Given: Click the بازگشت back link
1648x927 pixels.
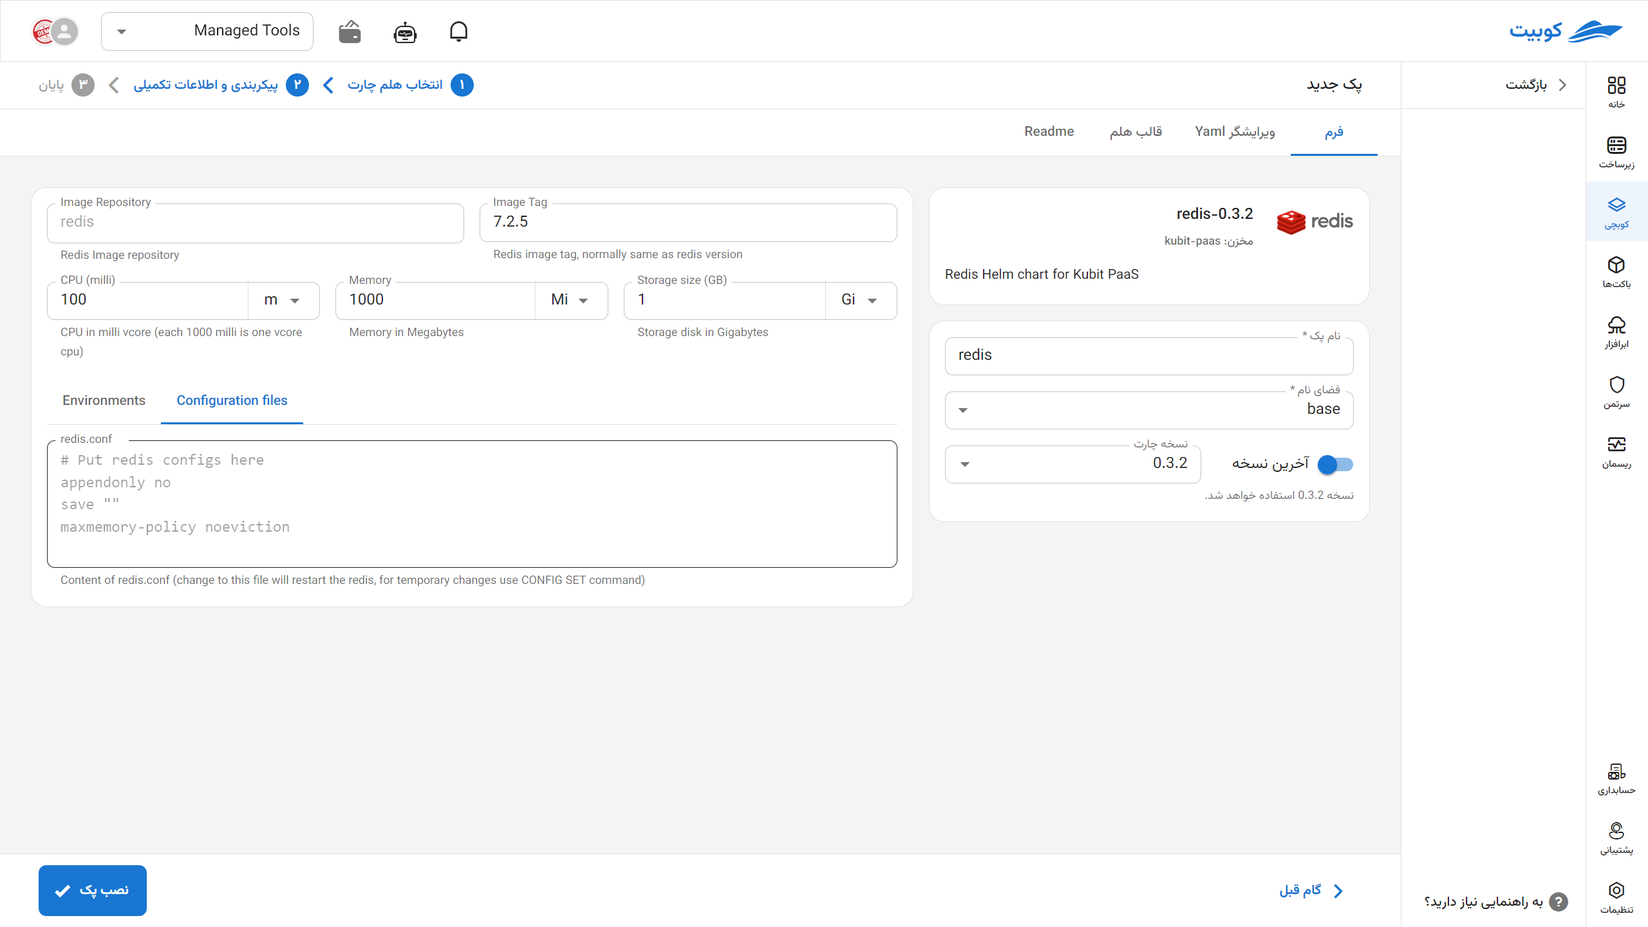Looking at the screenshot, I should pyautogui.click(x=1526, y=85).
